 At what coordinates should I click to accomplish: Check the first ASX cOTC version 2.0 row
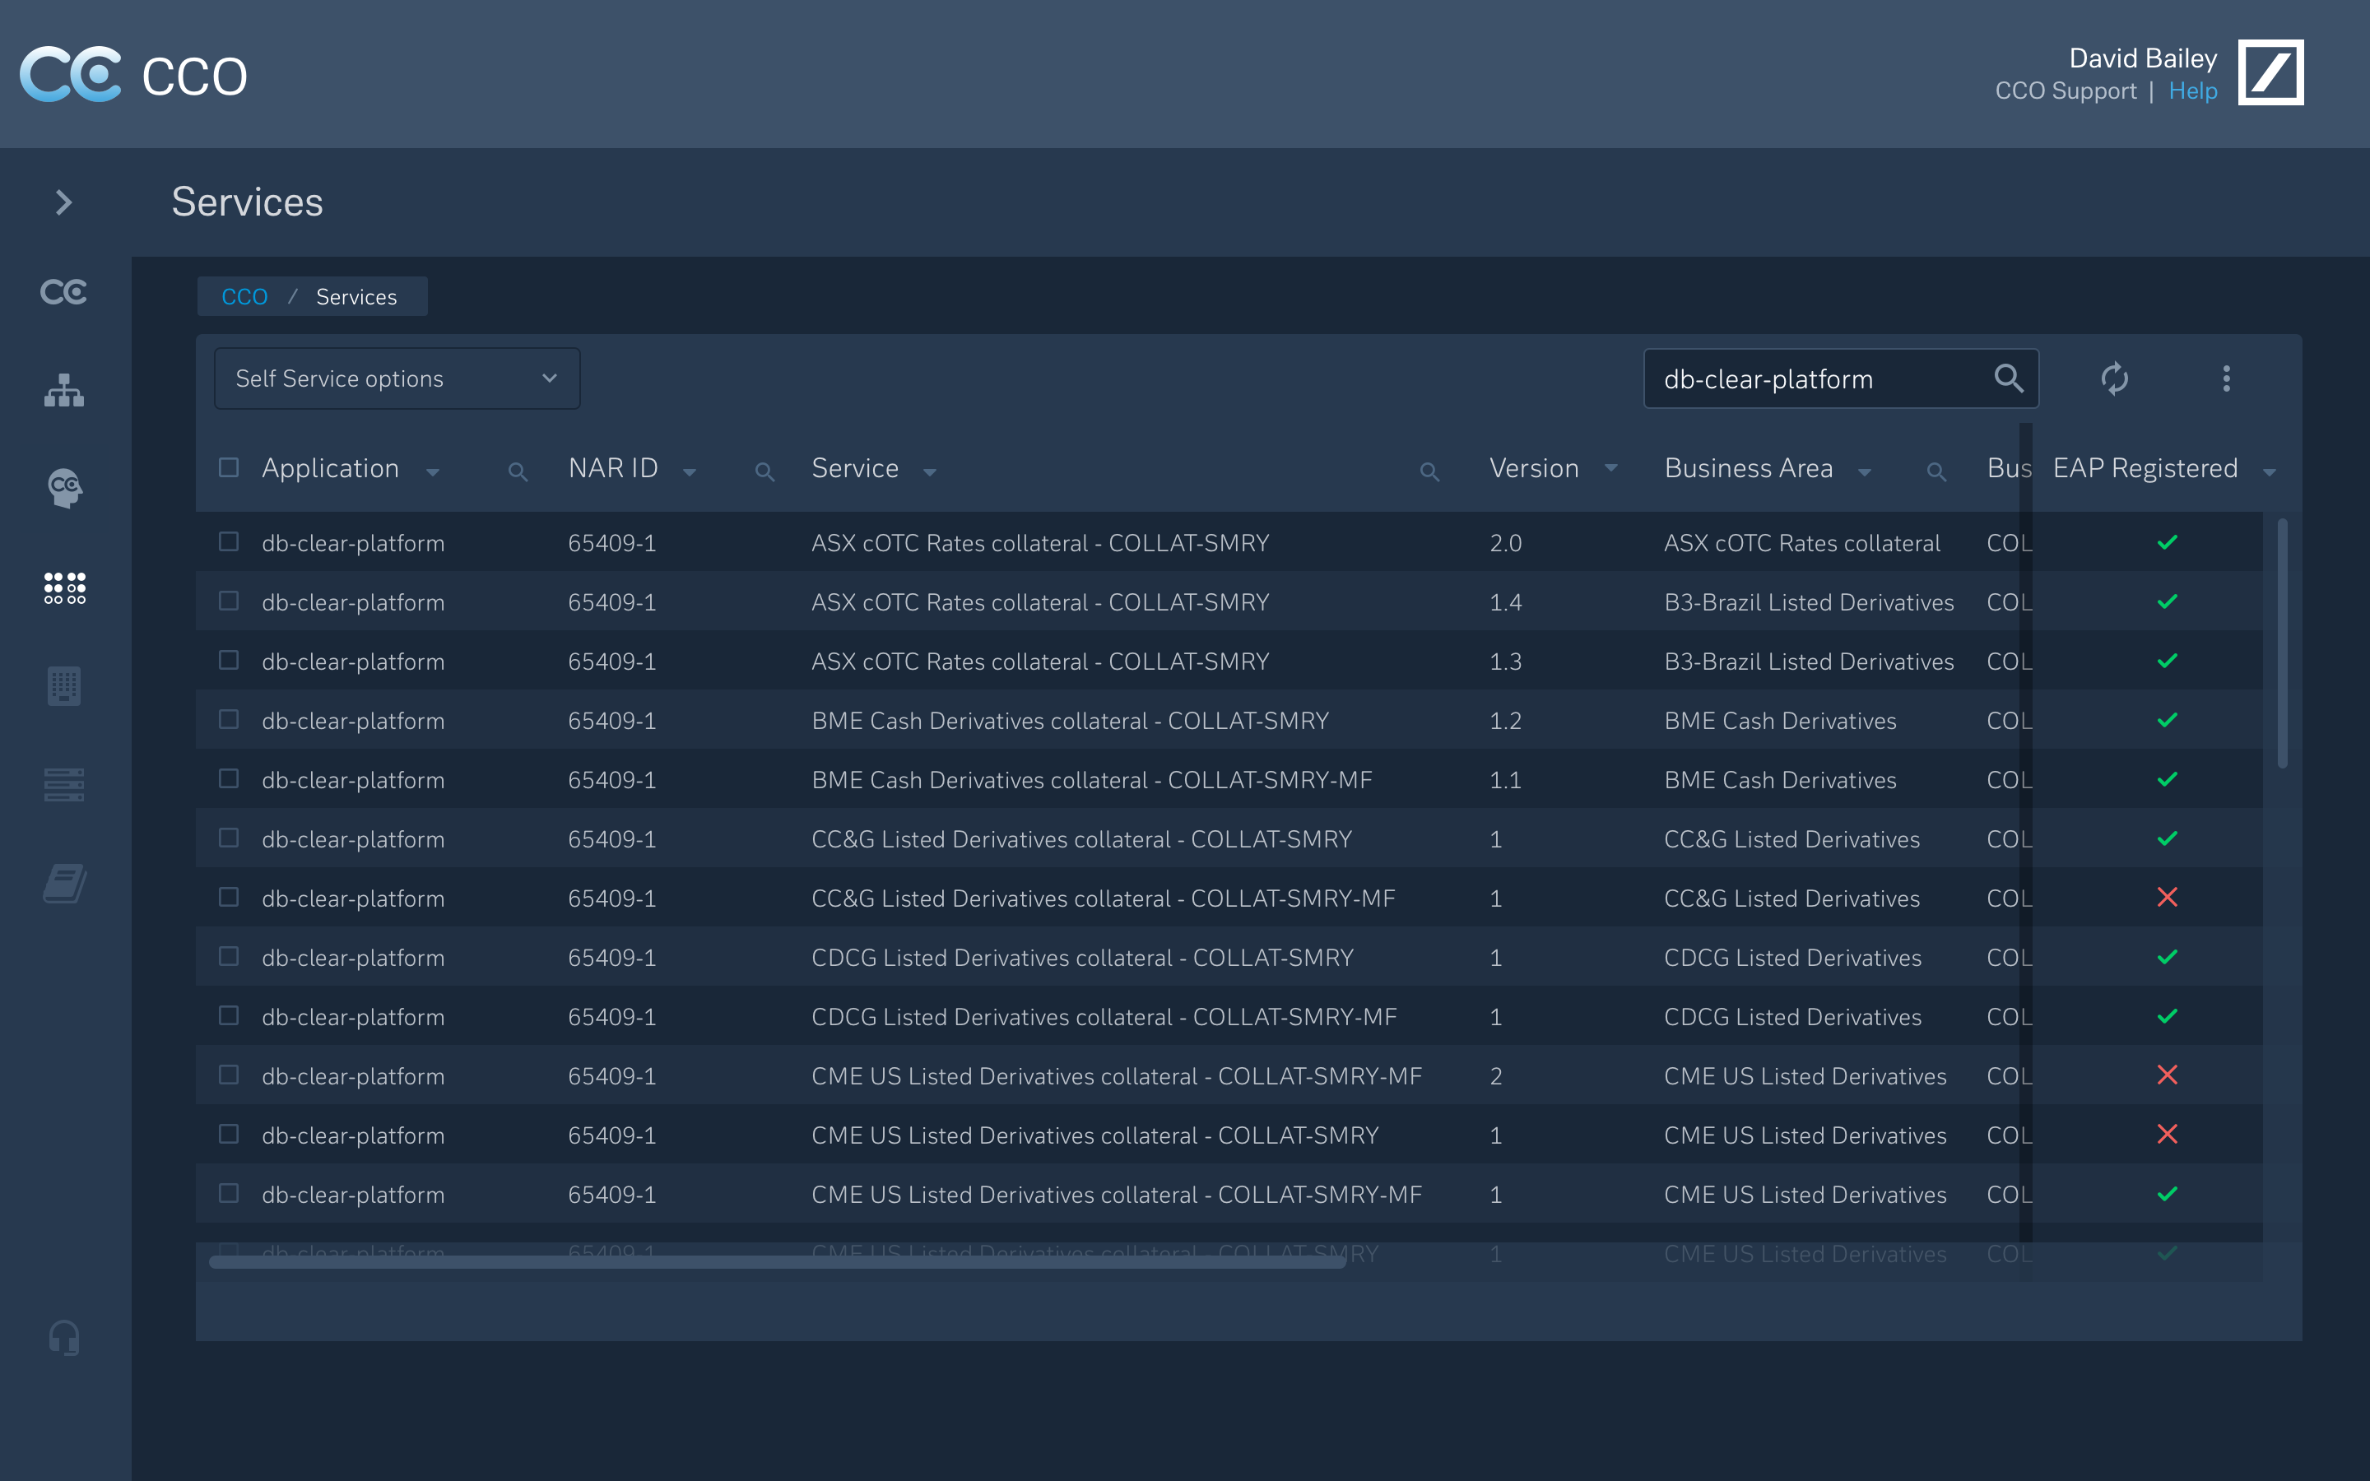click(228, 541)
